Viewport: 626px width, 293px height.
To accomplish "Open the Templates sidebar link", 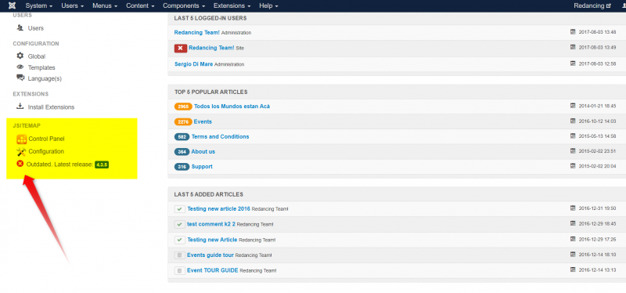I will 41,67.
